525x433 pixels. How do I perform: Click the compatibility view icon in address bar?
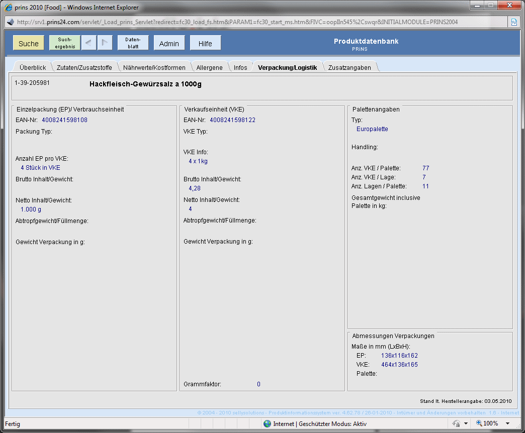coord(514,22)
